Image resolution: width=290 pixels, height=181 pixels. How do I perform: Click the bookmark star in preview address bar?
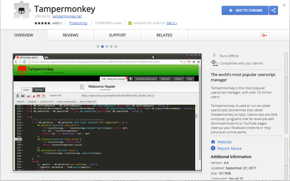184,62
